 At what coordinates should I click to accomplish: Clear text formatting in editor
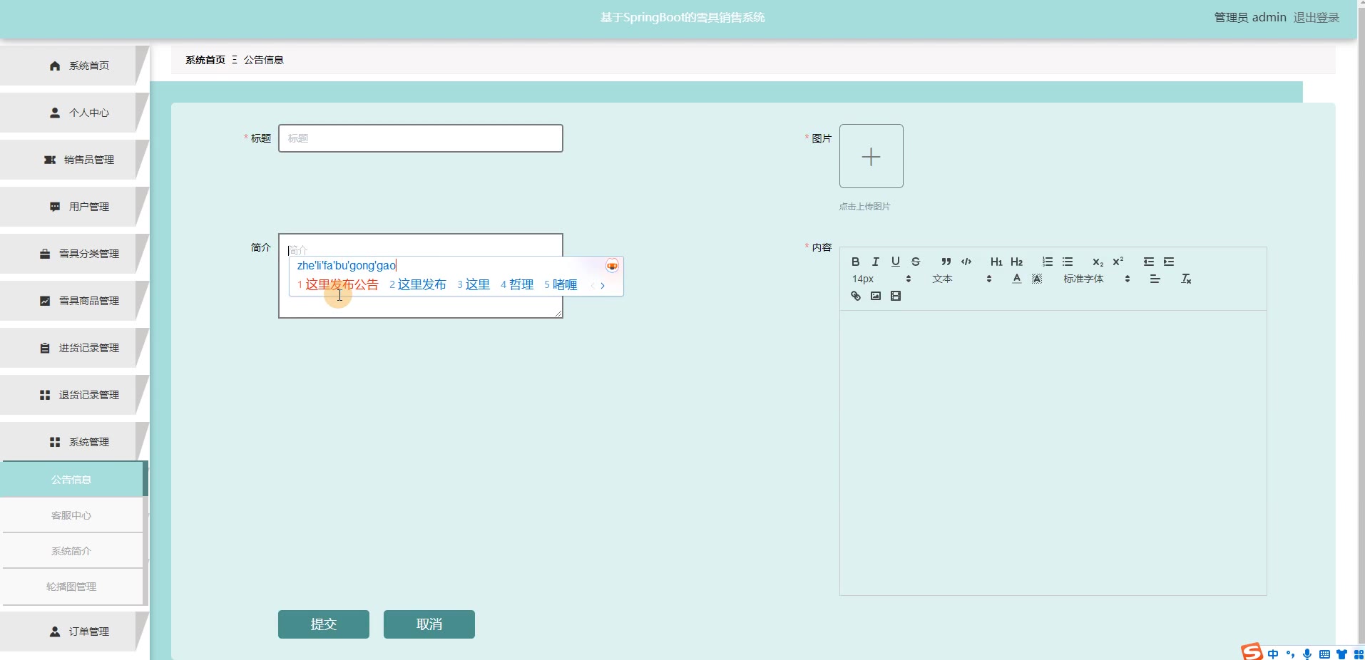coord(1186,279)
